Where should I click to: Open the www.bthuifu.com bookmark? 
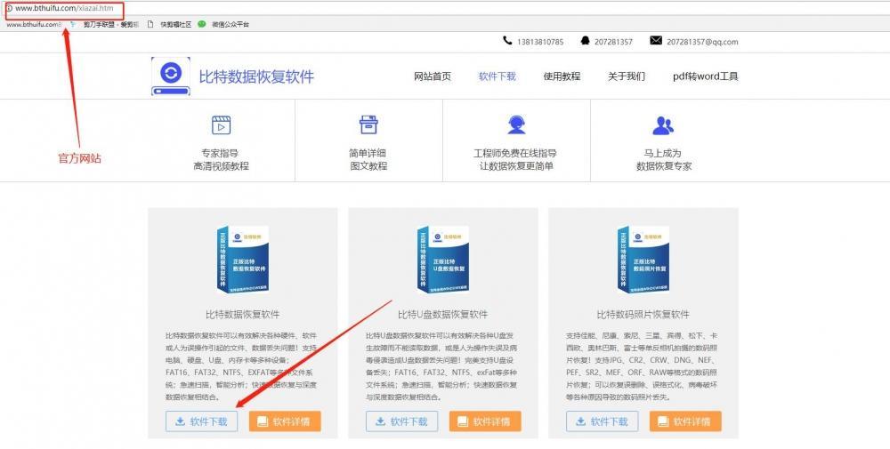pyautogui.click(x=34, y=24)
